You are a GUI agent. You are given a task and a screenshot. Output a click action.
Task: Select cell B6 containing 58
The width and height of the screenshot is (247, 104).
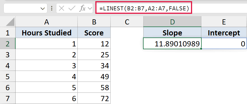click(94, 87)
